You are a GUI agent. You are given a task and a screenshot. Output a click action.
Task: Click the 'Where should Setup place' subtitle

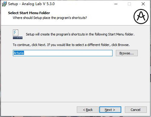(x=50, y=18)
